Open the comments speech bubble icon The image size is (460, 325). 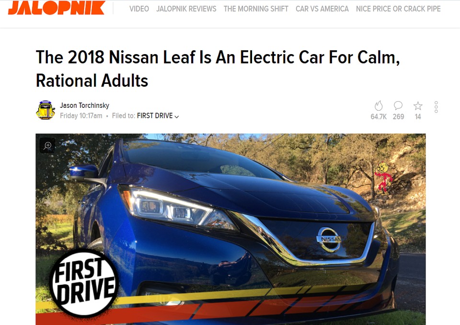coord(398,105)
